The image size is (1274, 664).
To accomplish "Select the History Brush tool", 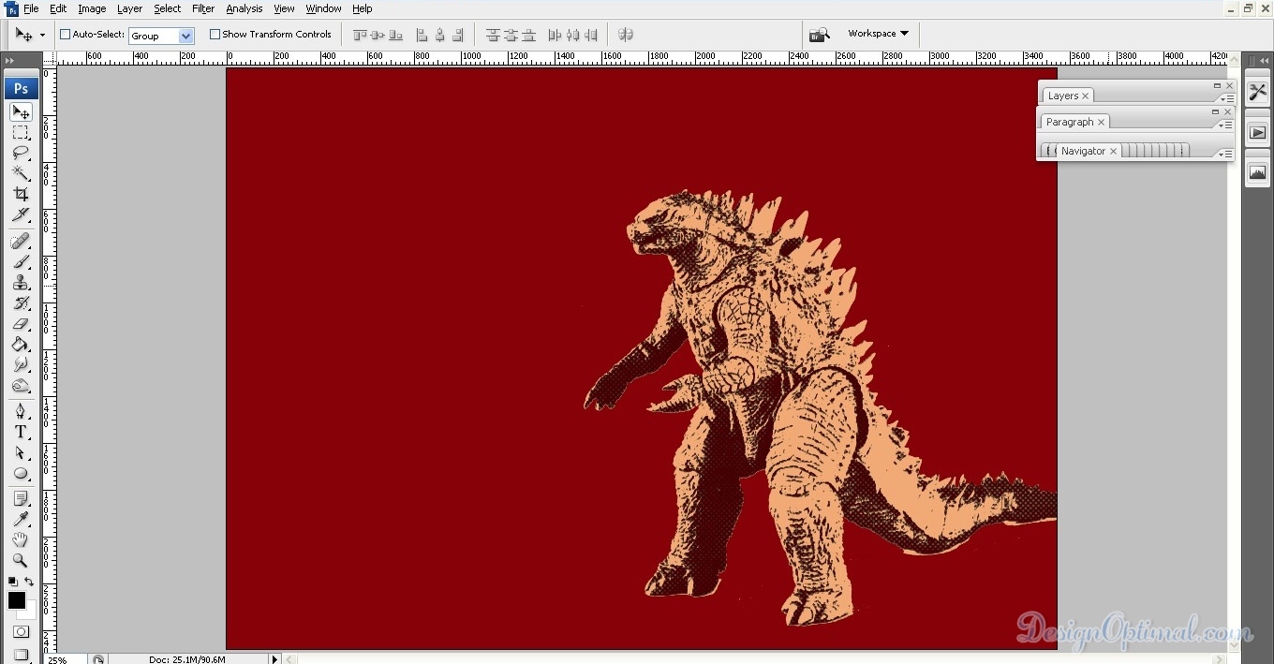I will tap(21, 303).
